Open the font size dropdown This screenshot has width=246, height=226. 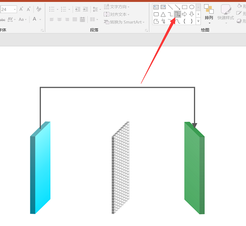tap(15, 9)
